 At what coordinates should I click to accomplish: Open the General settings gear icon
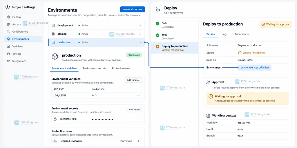tap(8, 17)
